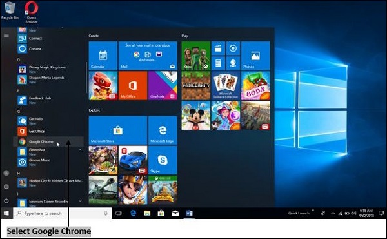The image size is (387, 239).
Task: Open Microsoft Solitaire Collection tile
Action: [x=226, y=85]
